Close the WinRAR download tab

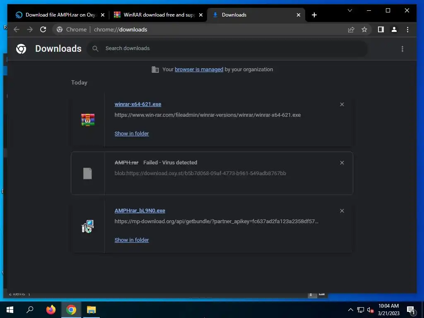[201, 15]
